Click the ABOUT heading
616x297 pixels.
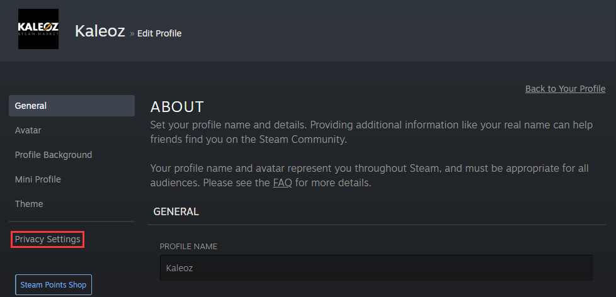177,107
